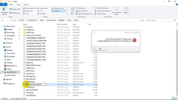The height and width of the screenshot is (100, 178).
Task: Go up one folder level
Action: click(12, 20)
